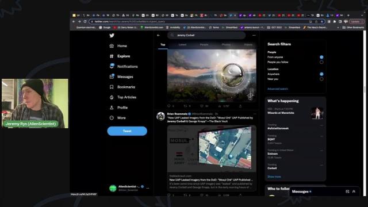Open Notifications bell in sidebar
Screen dimensions: 368x207
[112, 66]
